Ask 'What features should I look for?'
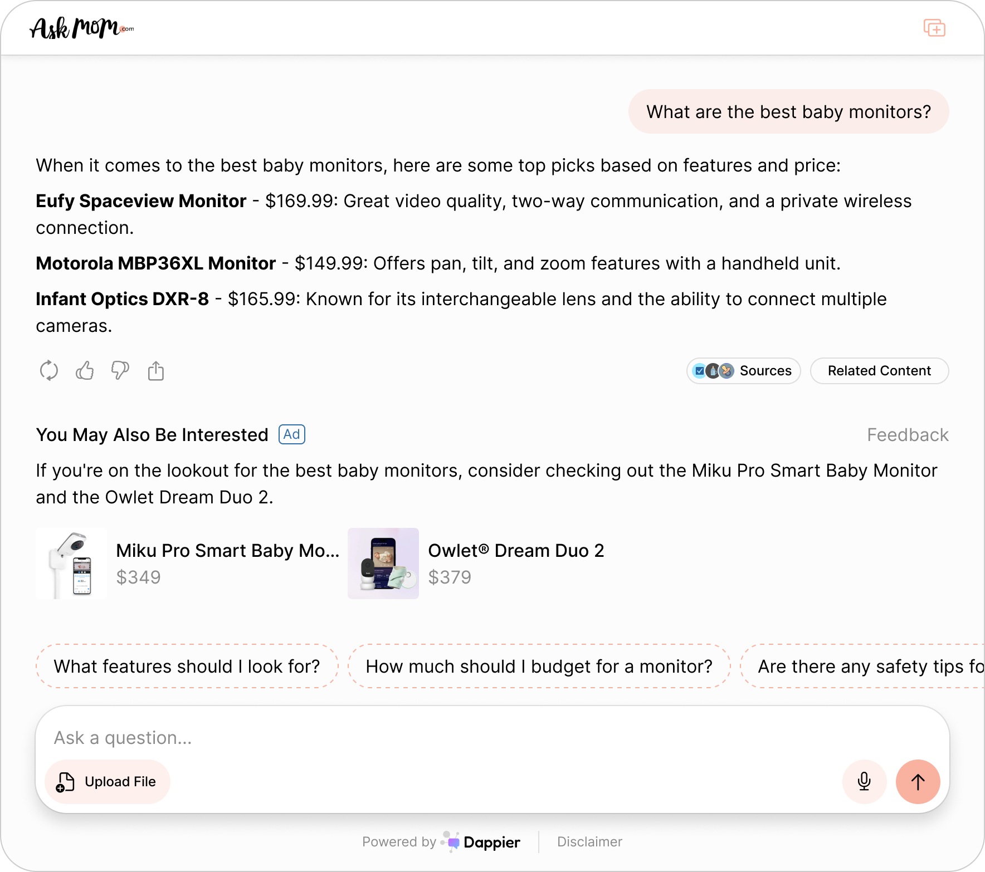 point(187,666)
